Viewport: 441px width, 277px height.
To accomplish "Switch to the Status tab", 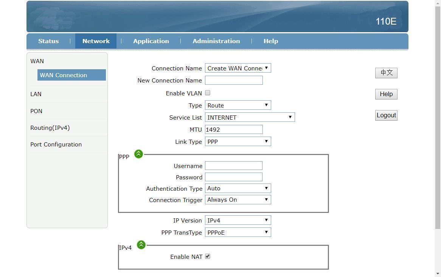I will (x=48, y=41).
